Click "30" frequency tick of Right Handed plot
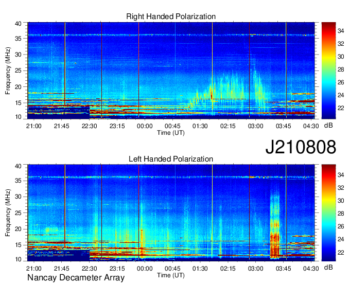The height and width of the screenshot is (284, 350). pos(18,55)
